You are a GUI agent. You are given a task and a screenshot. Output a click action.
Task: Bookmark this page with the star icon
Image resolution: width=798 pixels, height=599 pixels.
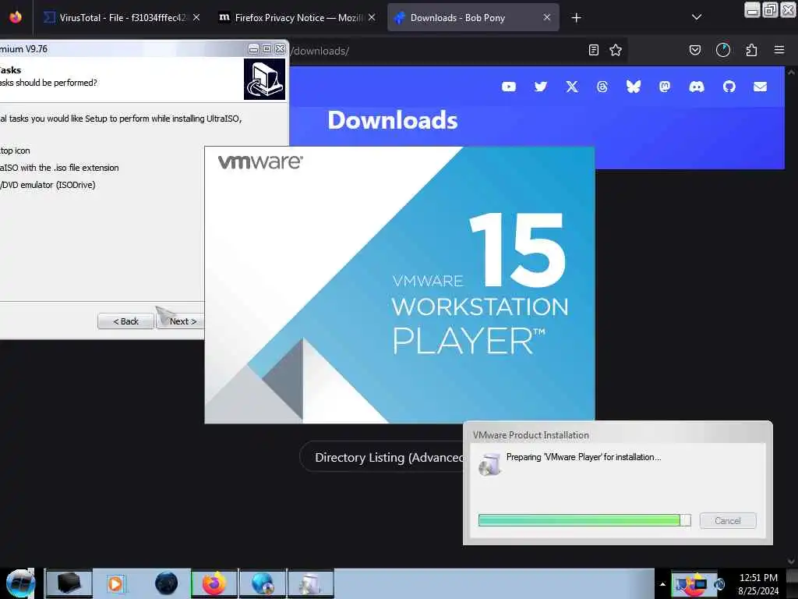pos(616,50)
